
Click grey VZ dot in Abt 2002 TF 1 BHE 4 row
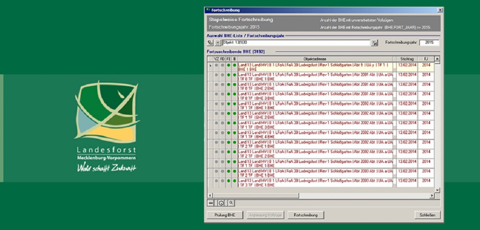click(216, 133)
